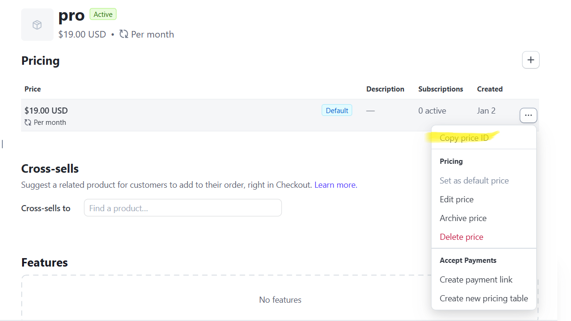Click the Subscriptions column header
The image size is (571, 321).
click(440, 89)
